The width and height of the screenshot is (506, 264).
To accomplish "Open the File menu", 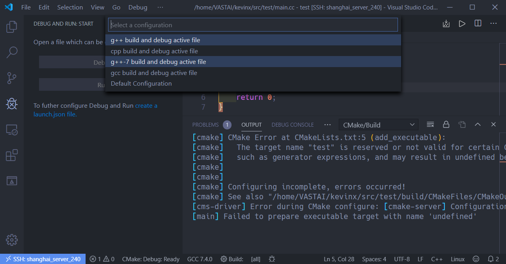I will coord(26,7).
